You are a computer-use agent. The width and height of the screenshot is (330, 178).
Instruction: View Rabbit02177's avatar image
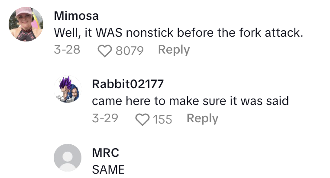[x=68, y=89]
